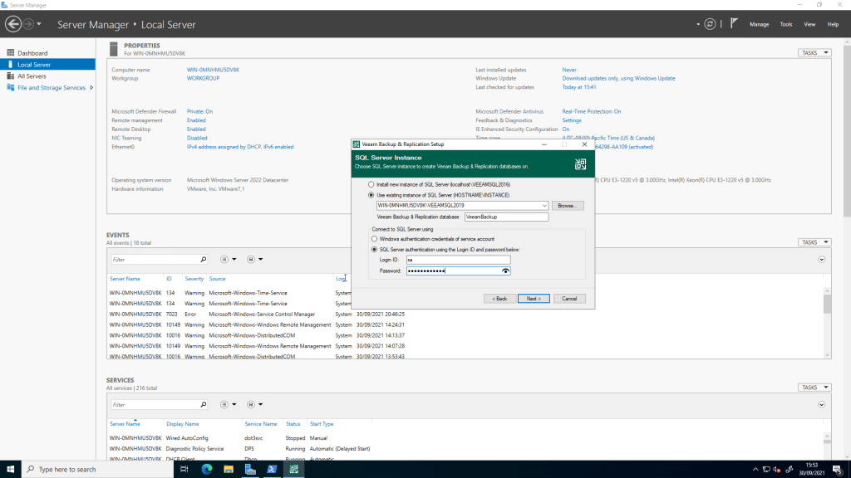Open the Tools menu
851x478 pixels.
coord(785,25)
